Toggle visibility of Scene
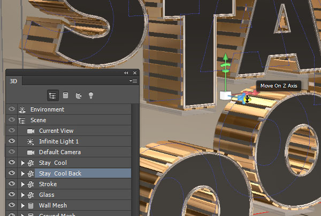The width and height of the screenshot is (321, 216). [12, 119]
